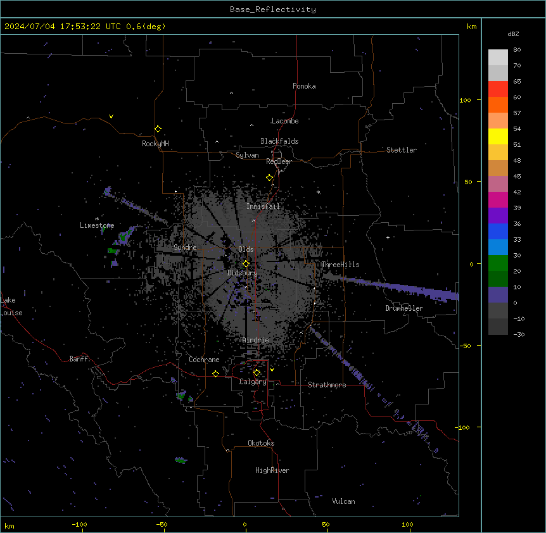Select the Didsbury label
Screen dimensions: 546x533
(x=242, y=273)
